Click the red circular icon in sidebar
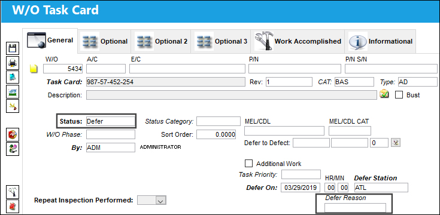The width and height of the screenshot is (440, 215). coord(13,134)
